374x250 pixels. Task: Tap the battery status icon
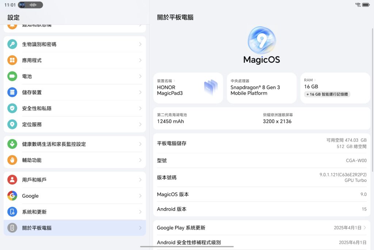click(x=366, y=4)
